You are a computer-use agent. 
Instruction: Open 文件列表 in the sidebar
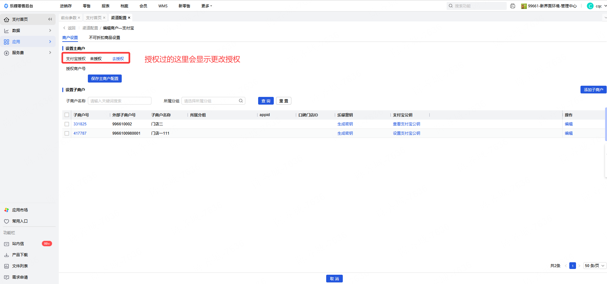click(x=20, y=266)
